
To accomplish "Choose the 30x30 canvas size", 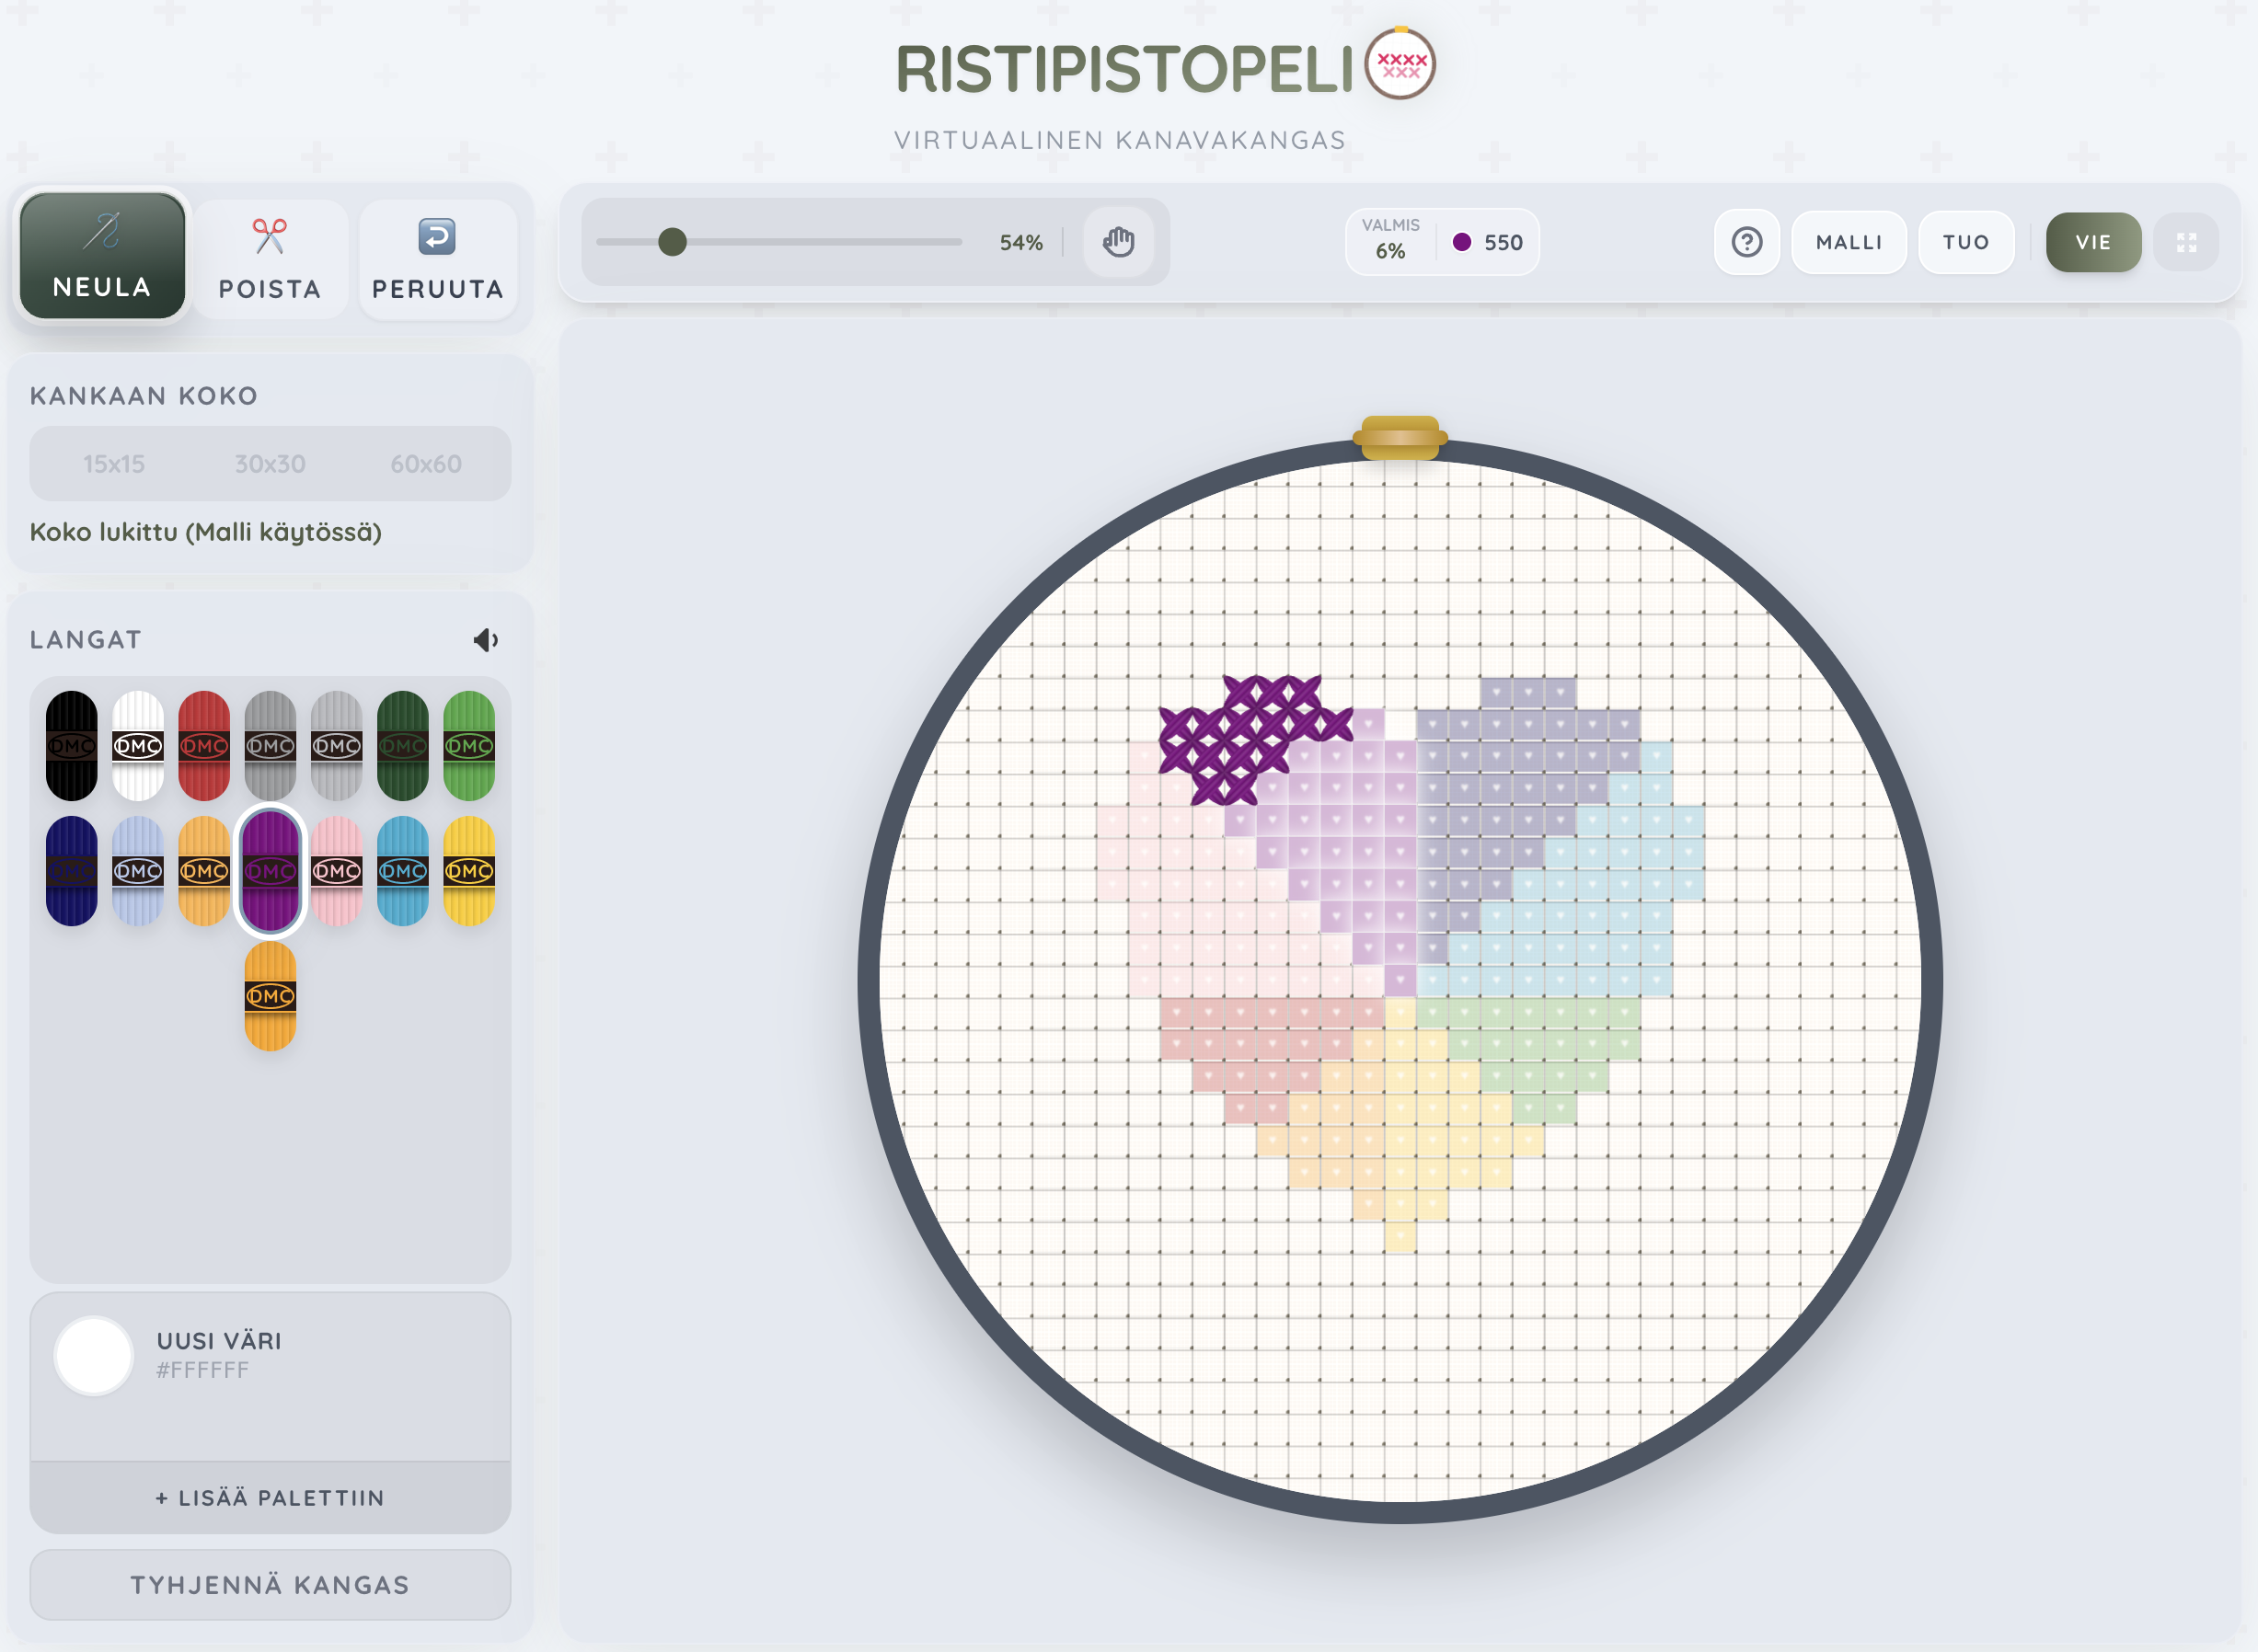I will point(271,464).
